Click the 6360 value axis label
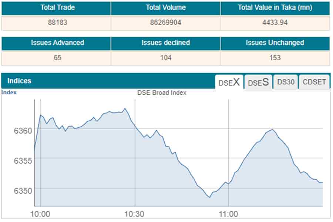Image resolution: width=333 pixels, height=222 pixels. 23,131
